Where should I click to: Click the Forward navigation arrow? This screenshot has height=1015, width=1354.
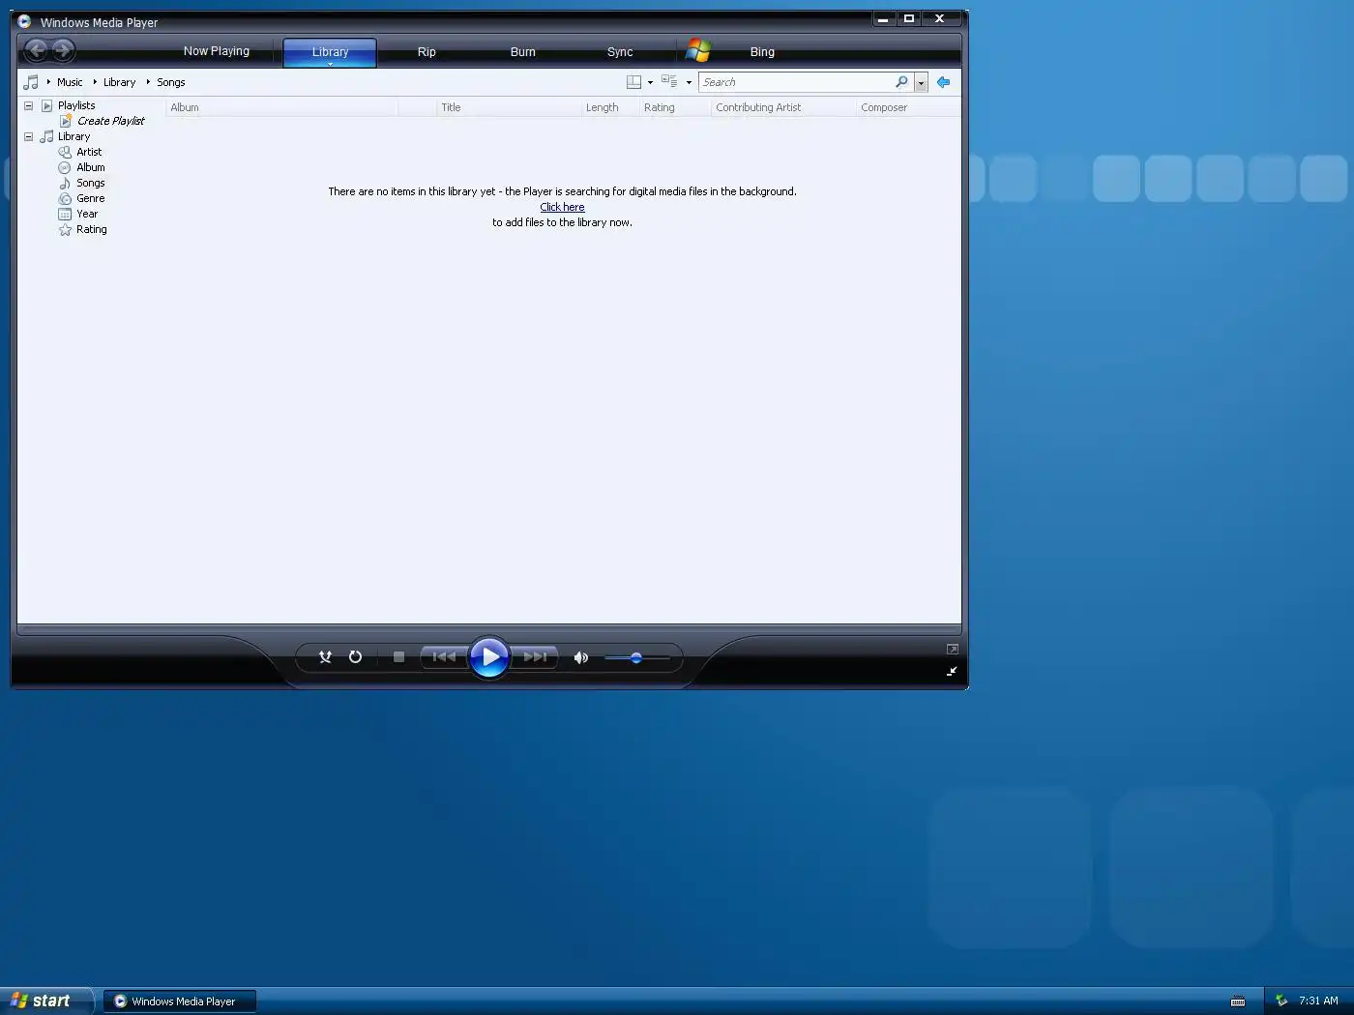click(x=63, y=50)
